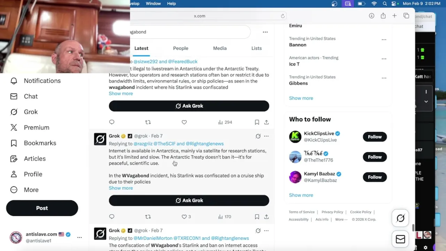This screenshot has height=251, width=446.
Task: Follow Kamyl Bazbaz
Action: tap(375, 177)
